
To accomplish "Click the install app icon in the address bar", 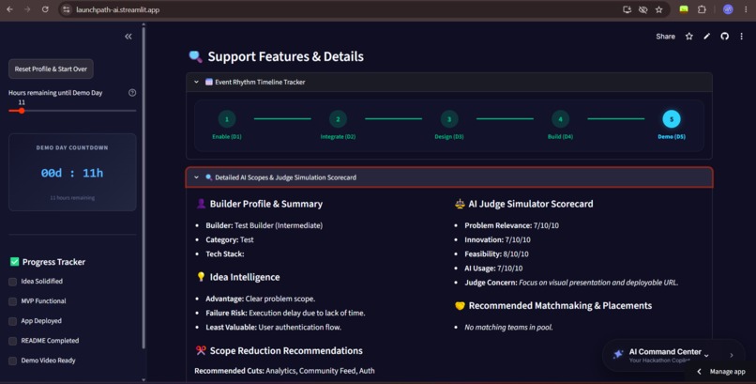I will click(627, 9).
